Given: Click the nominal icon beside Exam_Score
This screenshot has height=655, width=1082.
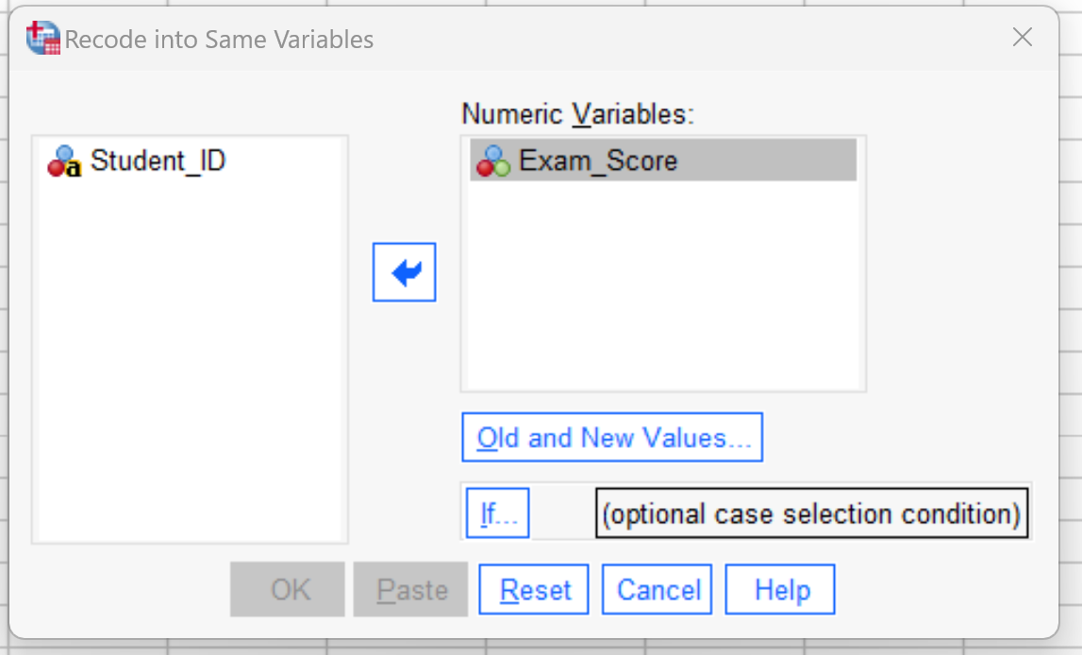Looking at the screenshot, I should pos(493,161).
